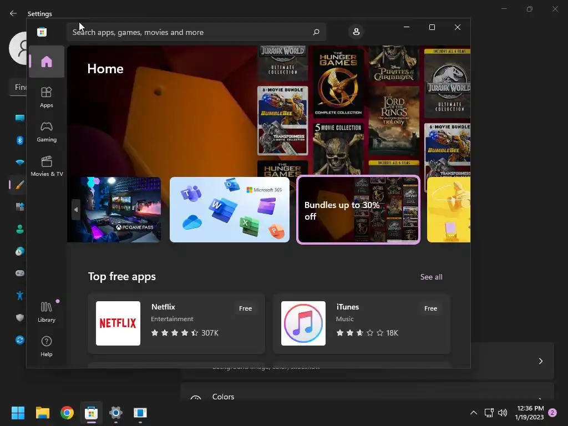
Task: Select Personalization brush icon in Settings
Action: [x=20, y=185]
